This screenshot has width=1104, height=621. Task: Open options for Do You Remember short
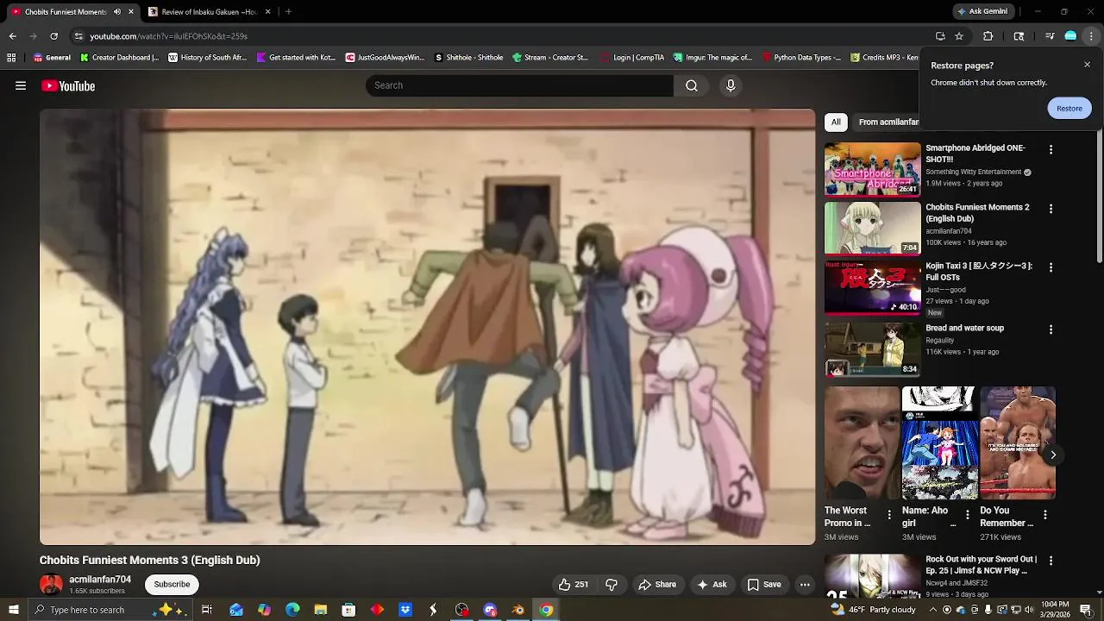pos(1045,515)
